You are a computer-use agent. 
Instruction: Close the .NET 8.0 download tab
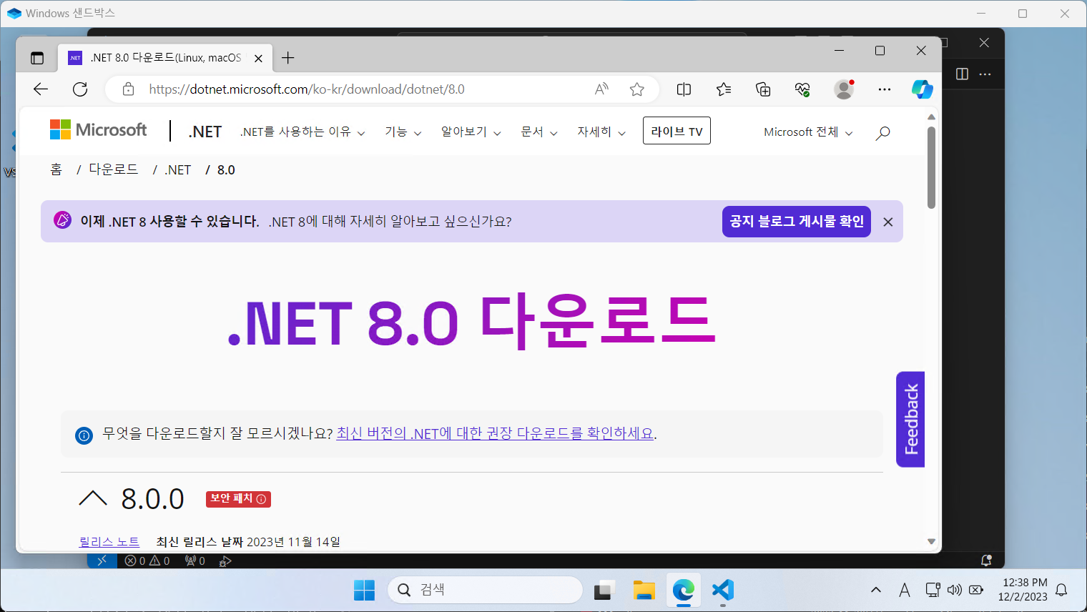pos(258,59)
